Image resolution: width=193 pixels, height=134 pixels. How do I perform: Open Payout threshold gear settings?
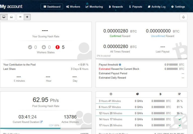(120, 65)
